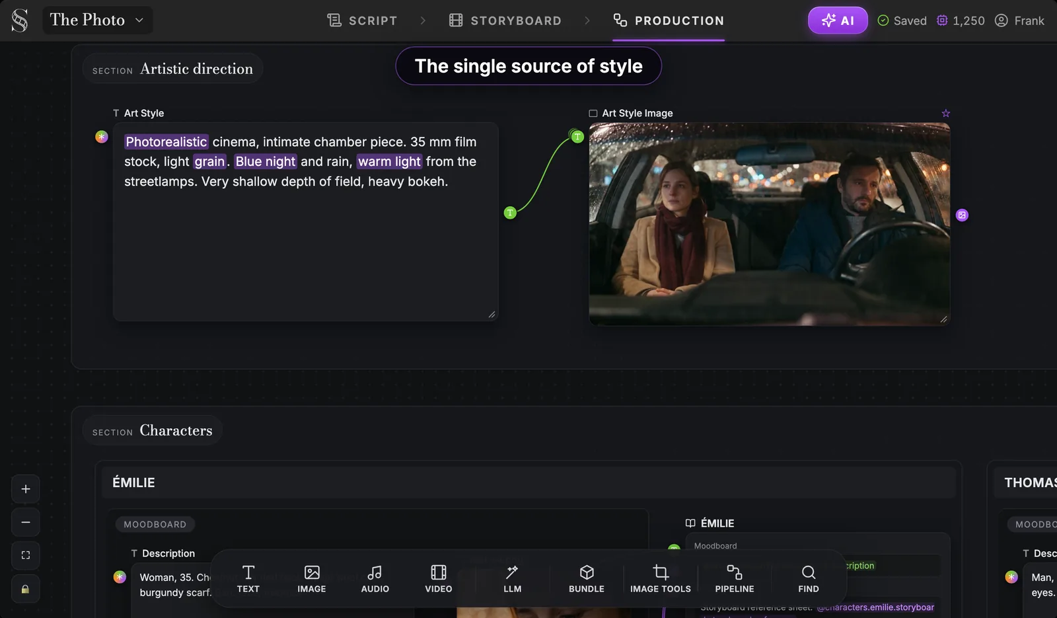The height and width of the screenshot is (618, 1057).
Task: Click inside the Art Style text box
Action: [305, 221]
